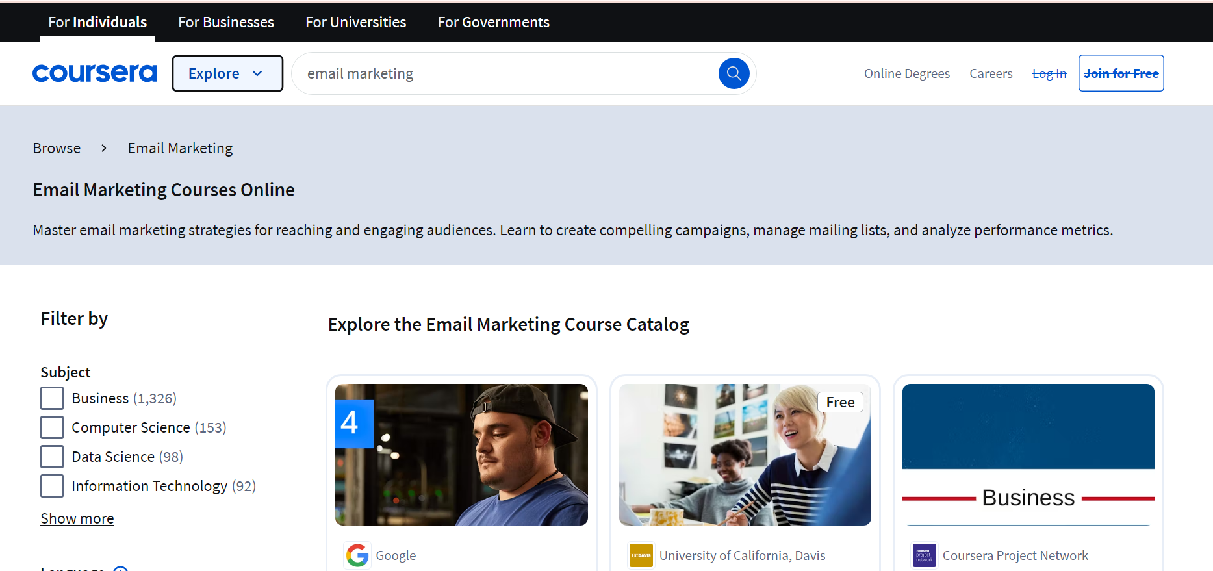
Task: Click University of California, Davis provider text
Action: point(743,555)
